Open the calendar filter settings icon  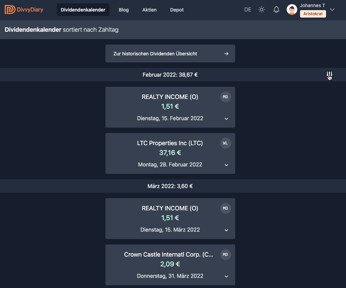[329, 75]
